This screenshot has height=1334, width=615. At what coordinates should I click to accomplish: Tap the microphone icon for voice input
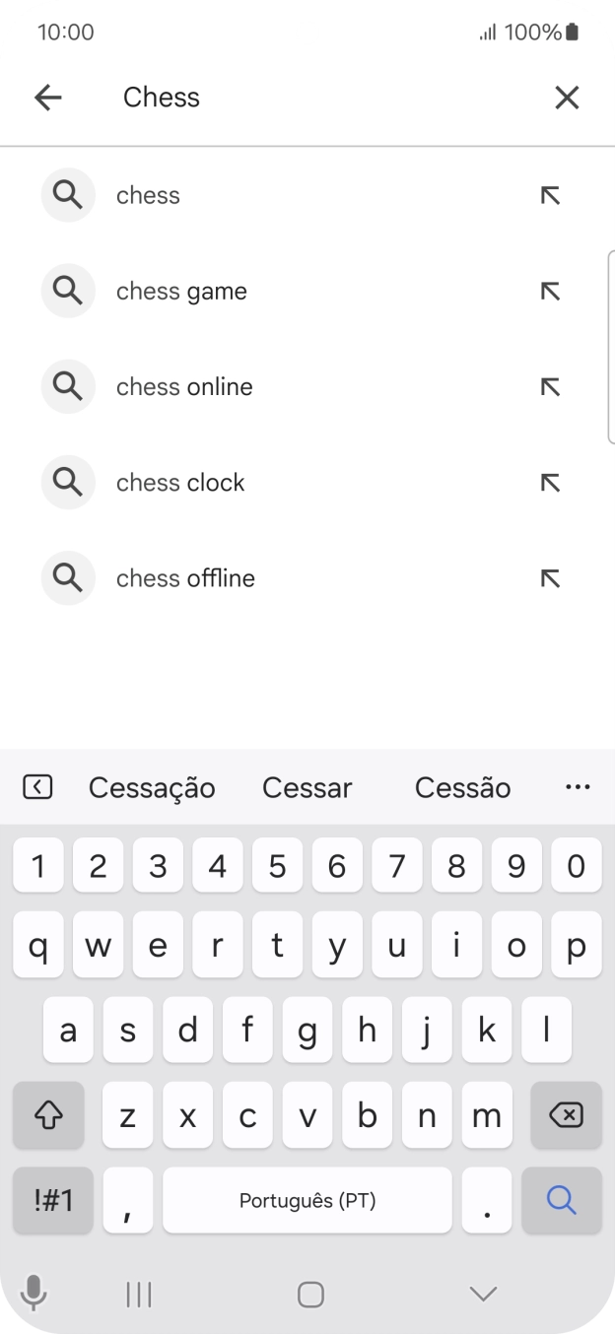[x=34, y=1295]
